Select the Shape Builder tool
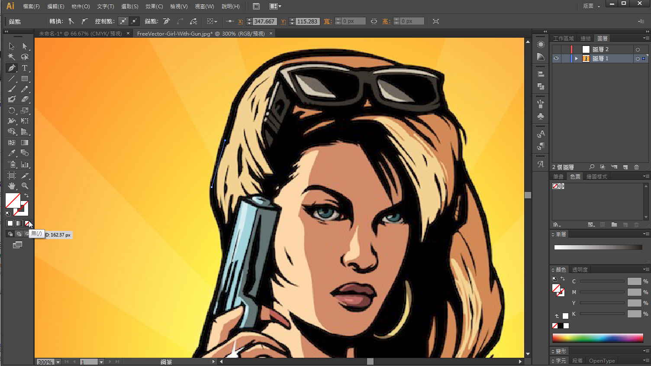The height and width of the screenshot is (366, 651). [12, 132]
